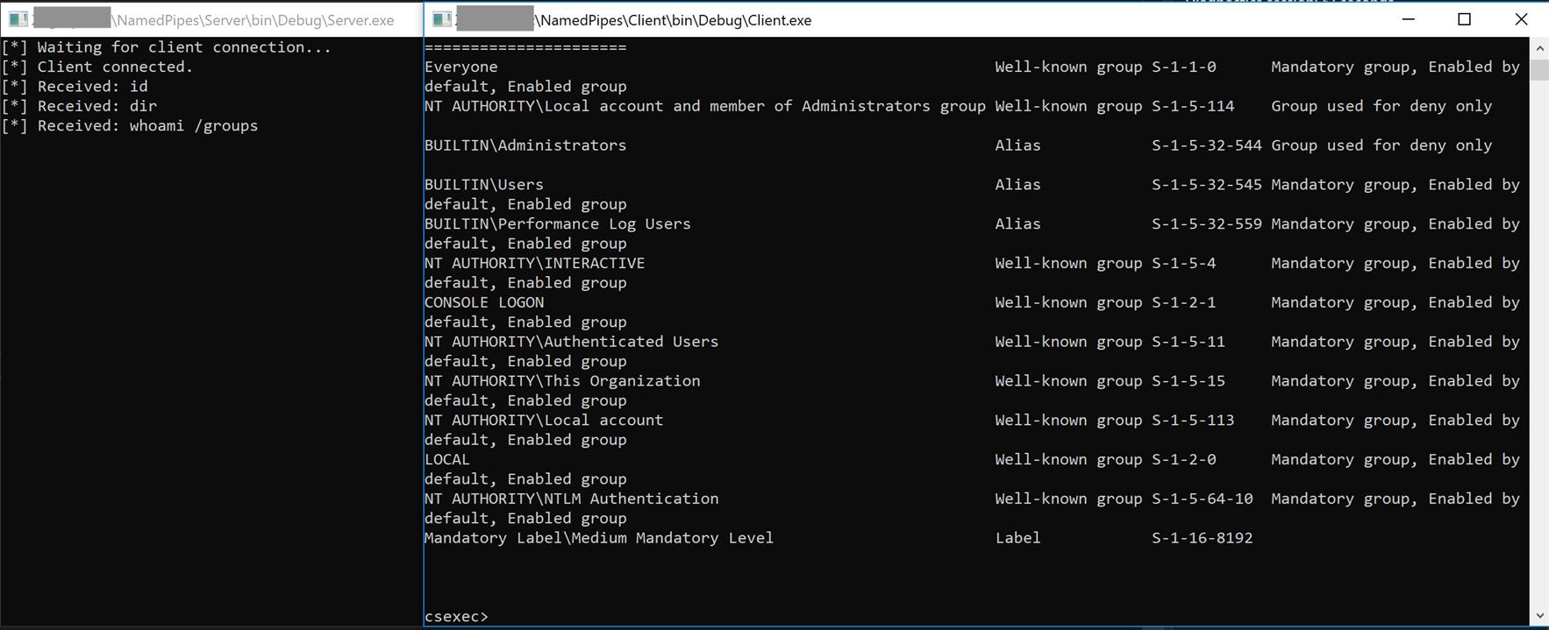Click SID 'S-1-5-113'

[1193, 420]
